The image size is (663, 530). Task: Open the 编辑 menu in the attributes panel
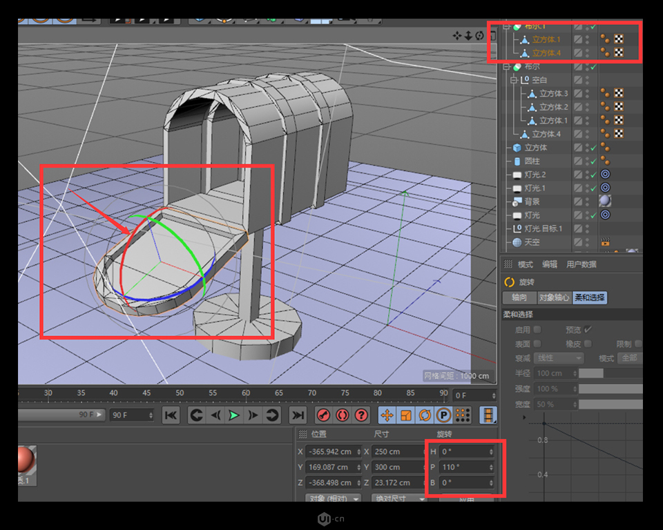[x=550, y=264]
